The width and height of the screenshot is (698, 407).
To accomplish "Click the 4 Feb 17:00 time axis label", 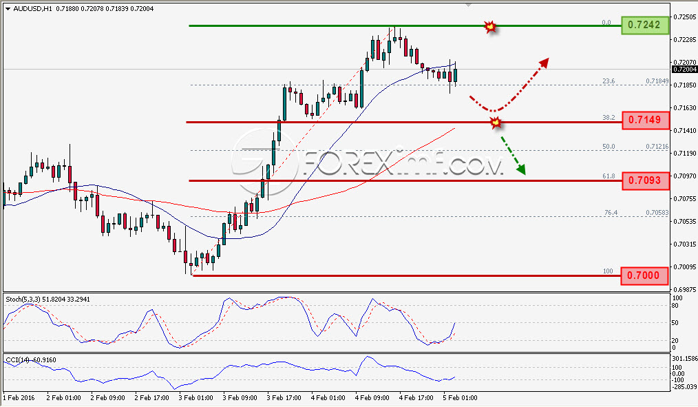I will (x=416, y=397).
